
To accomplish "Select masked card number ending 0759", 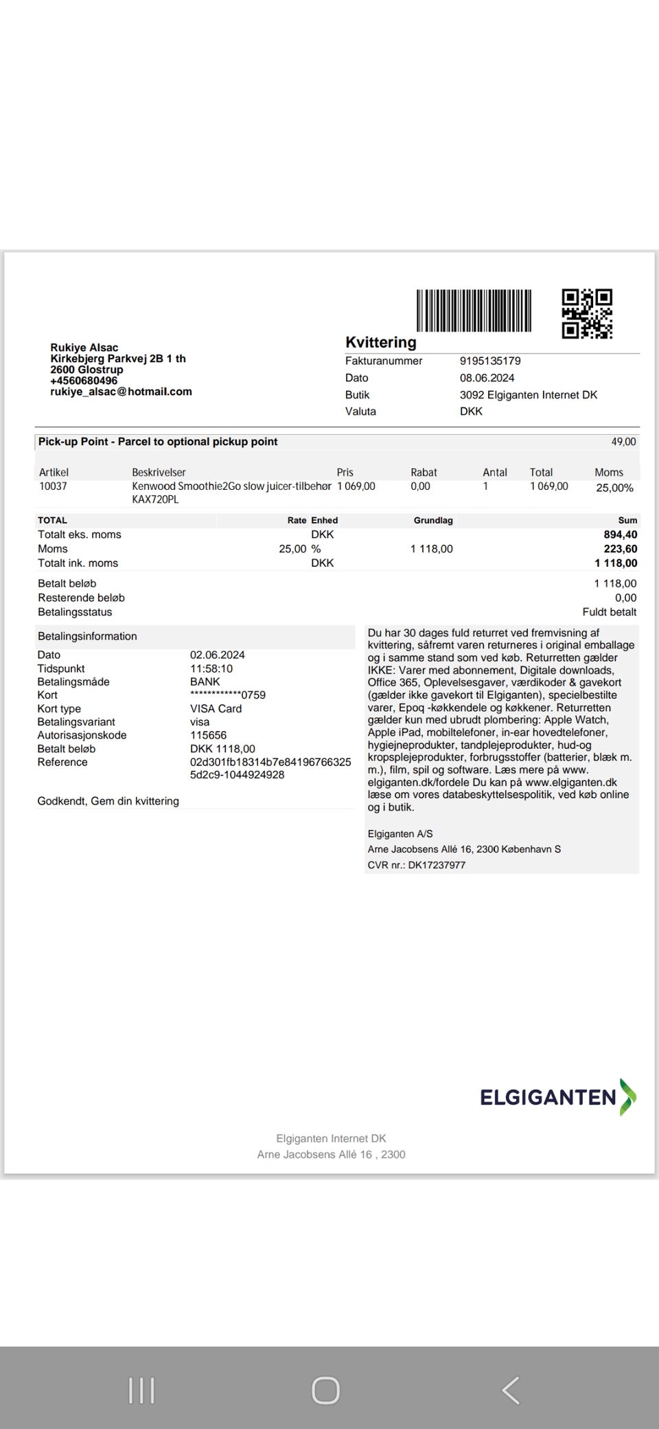I will click(x=228, y=695).
